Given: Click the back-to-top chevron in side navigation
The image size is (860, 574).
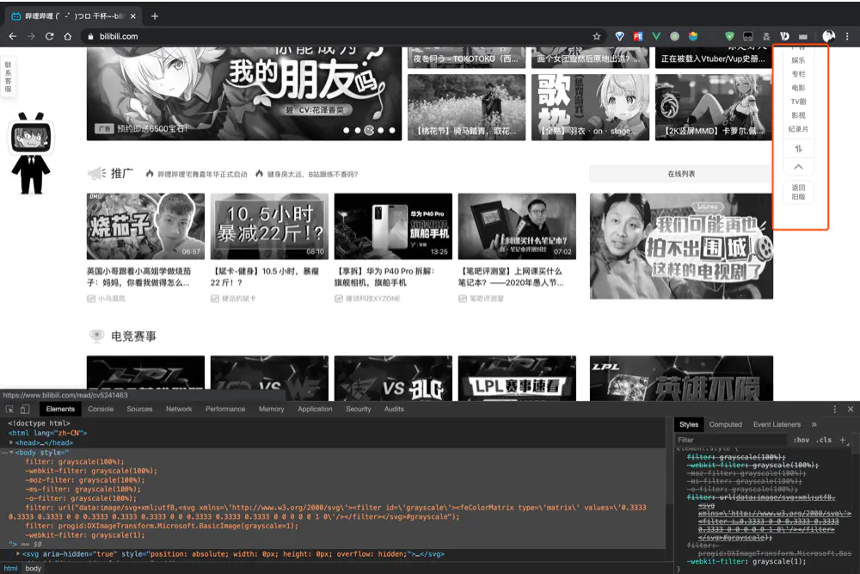Looking at the screenshot, I should pyautogui.click(x=798, y=167).
